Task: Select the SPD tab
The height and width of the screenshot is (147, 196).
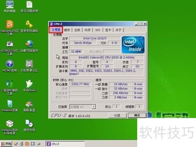Action: tap(98, 30)
